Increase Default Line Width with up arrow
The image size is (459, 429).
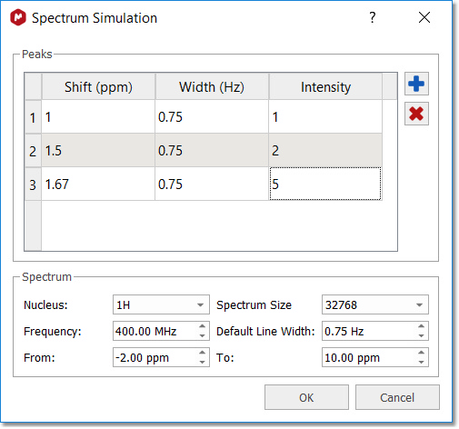pos(421,326)
